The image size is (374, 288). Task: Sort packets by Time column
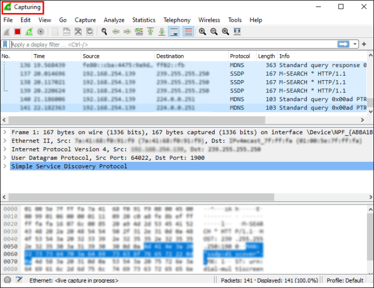(56, 56)
